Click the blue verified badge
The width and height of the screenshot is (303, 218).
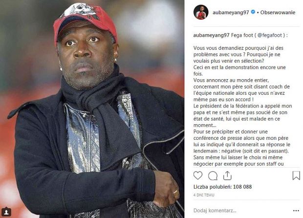pyautogui.click(x=253, y=12)
